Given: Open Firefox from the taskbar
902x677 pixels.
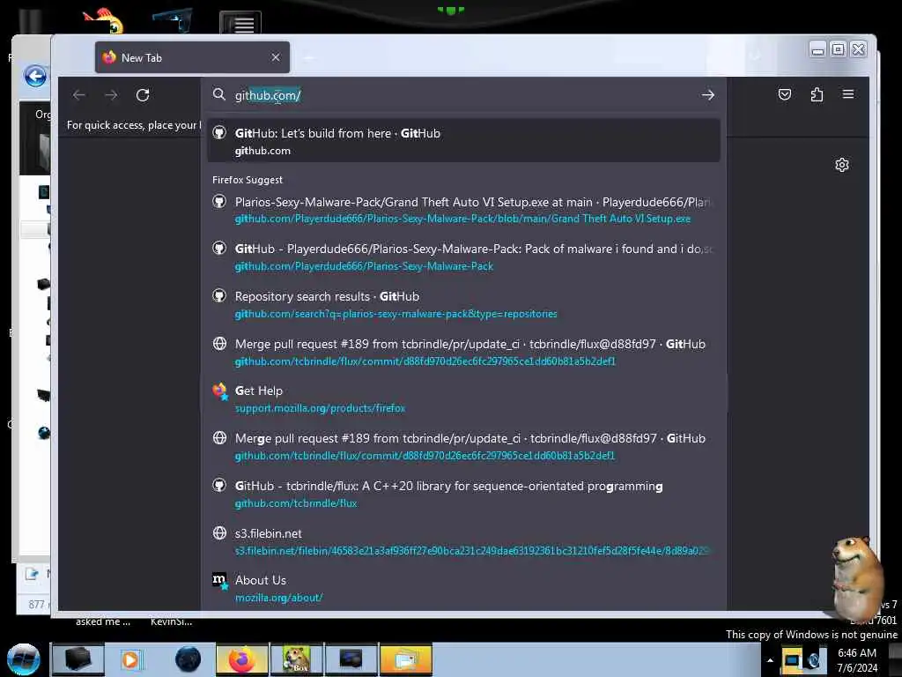Looking at the screenshot, I should (241, 659).
